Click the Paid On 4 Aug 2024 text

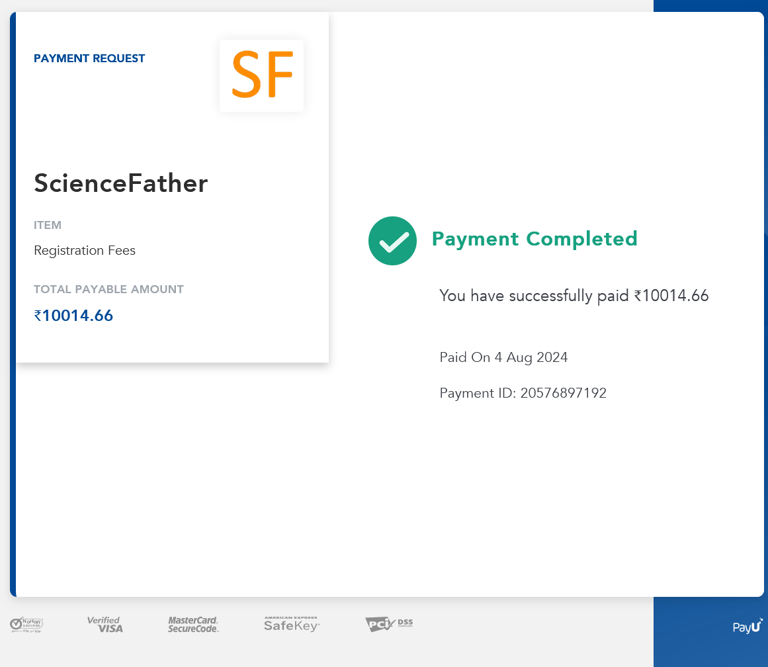coord(503,357)
